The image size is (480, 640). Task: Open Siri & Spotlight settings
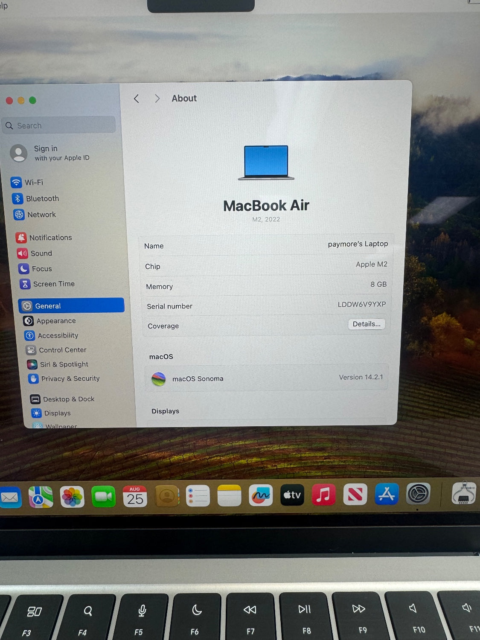click(x=58, y=364)
